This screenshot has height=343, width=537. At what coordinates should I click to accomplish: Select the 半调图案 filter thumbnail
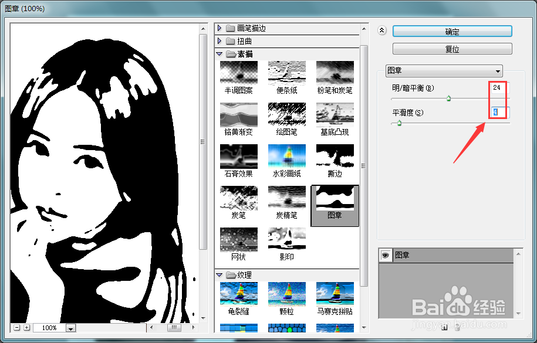(239, 73)
